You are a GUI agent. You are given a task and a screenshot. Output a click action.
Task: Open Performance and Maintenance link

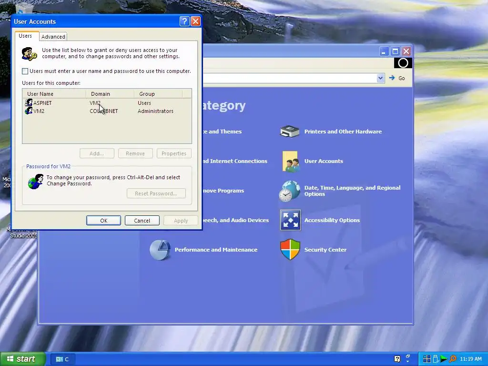coord(216,250)
